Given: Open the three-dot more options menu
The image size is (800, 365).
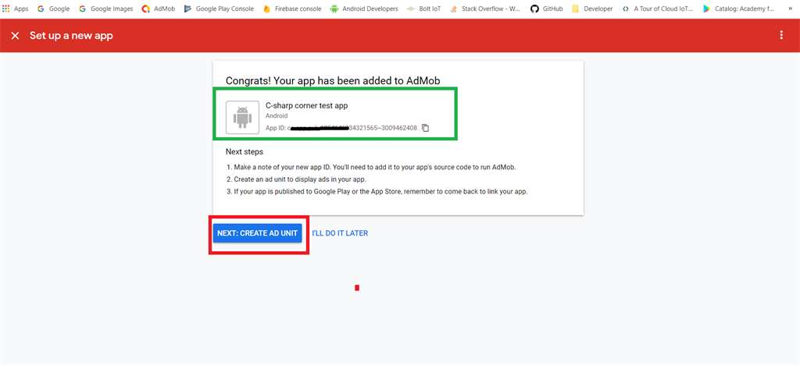Looking at the screenshot, I should [x=781, y=35].
